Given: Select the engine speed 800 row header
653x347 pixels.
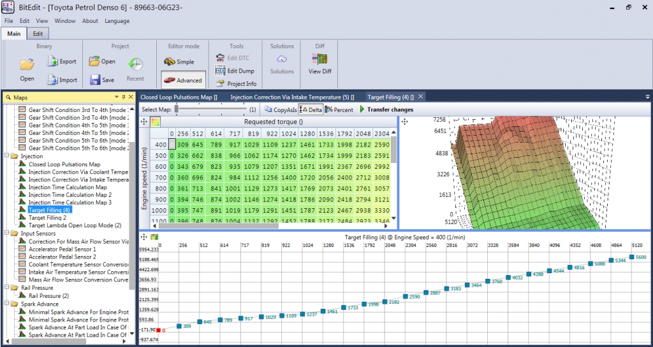Looking at the screenshot, I should pos(159,187).
